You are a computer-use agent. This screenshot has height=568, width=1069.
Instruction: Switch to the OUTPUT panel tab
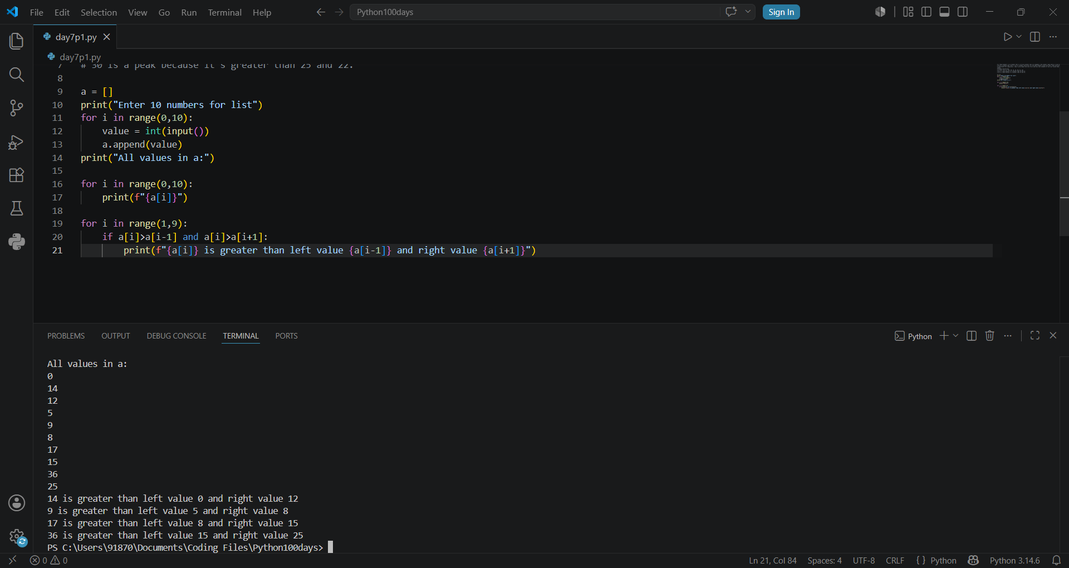(116, 336)
